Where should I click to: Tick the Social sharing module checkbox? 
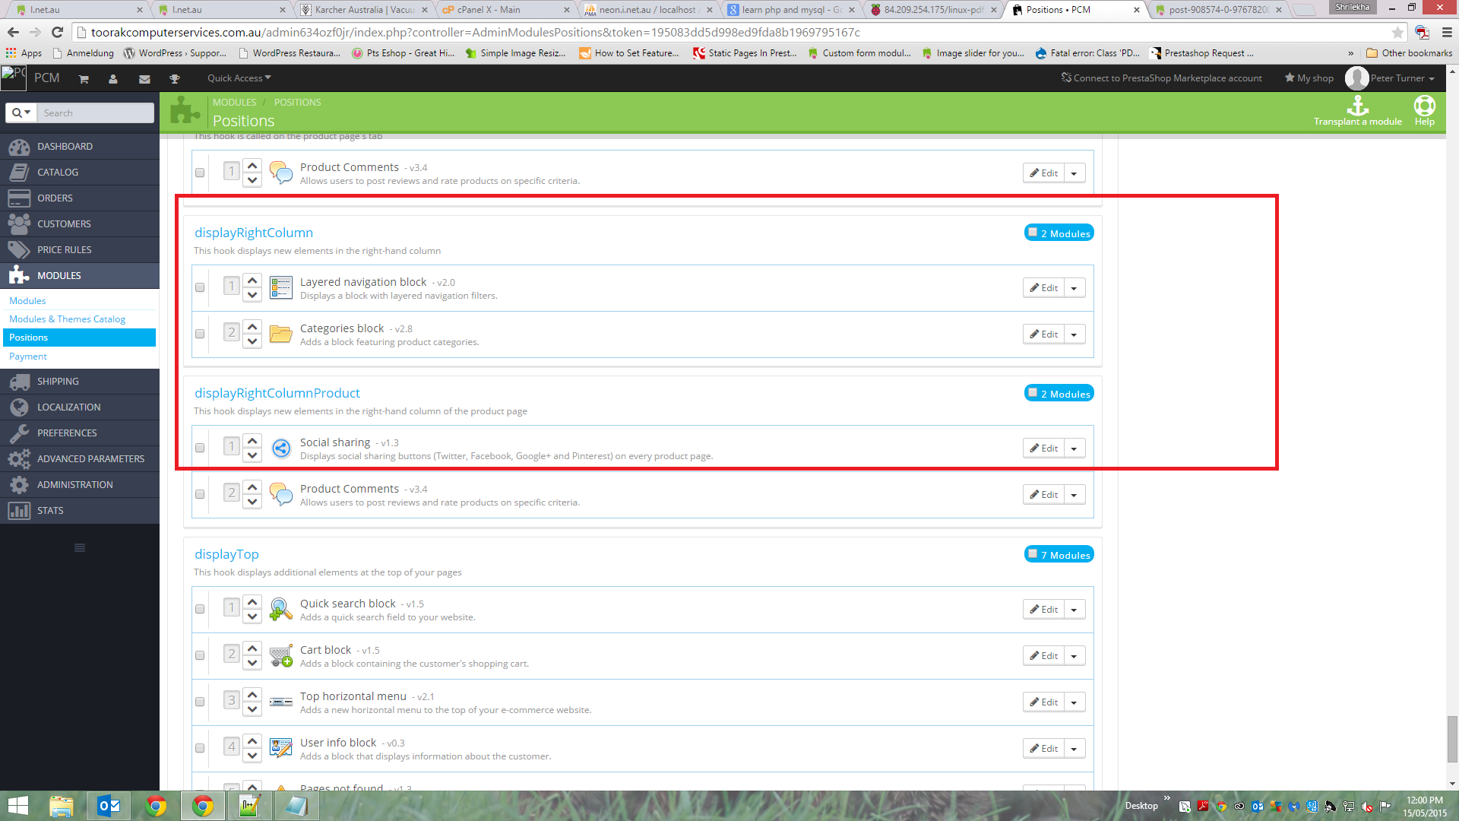[200, 448]
